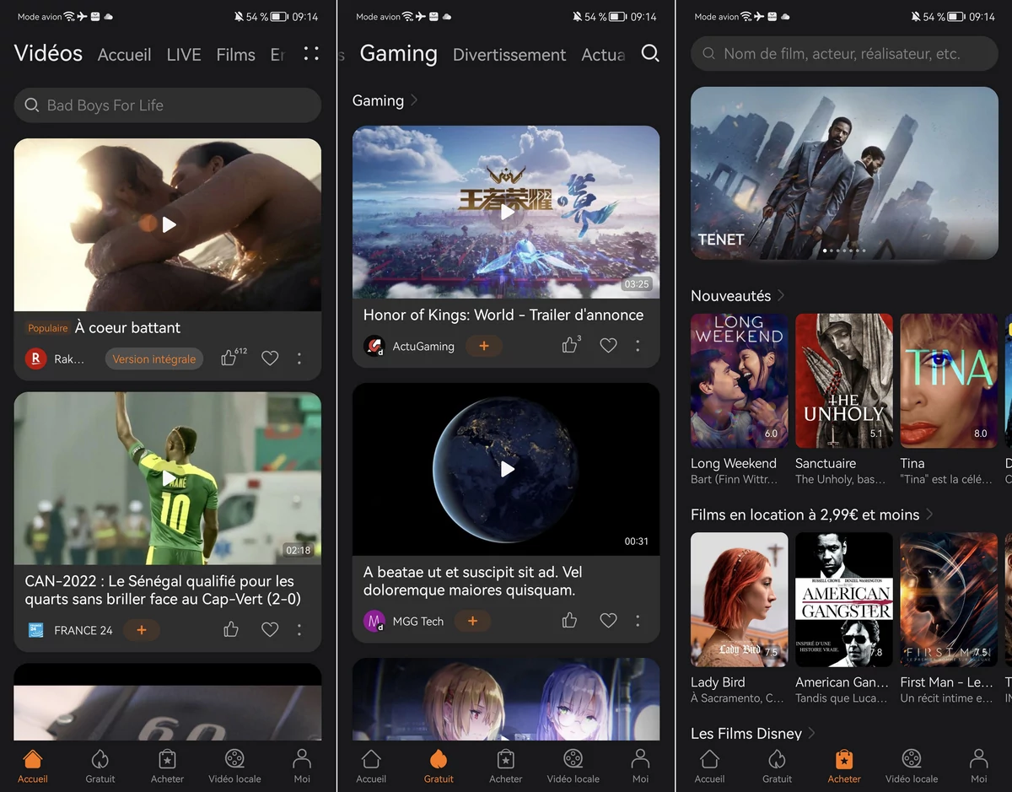The height and width of the screenshot is (792, 1012).
Task: Open Acheter in left screen's bottom bar
Action: click(167, 766)
